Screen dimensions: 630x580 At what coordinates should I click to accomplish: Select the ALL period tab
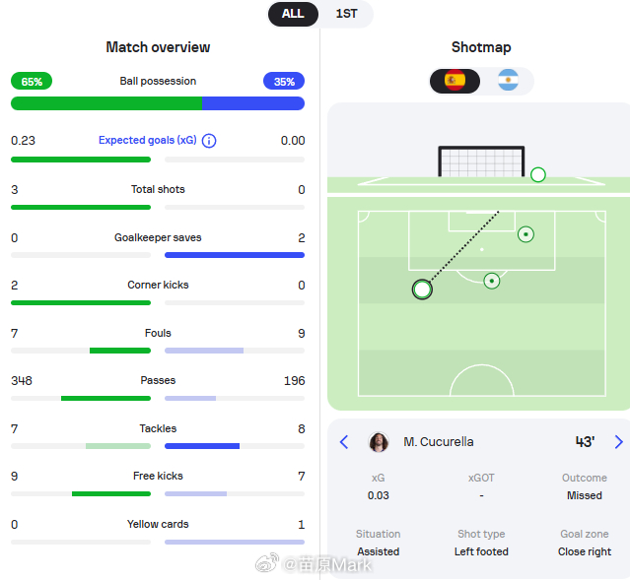pos(293,14)
